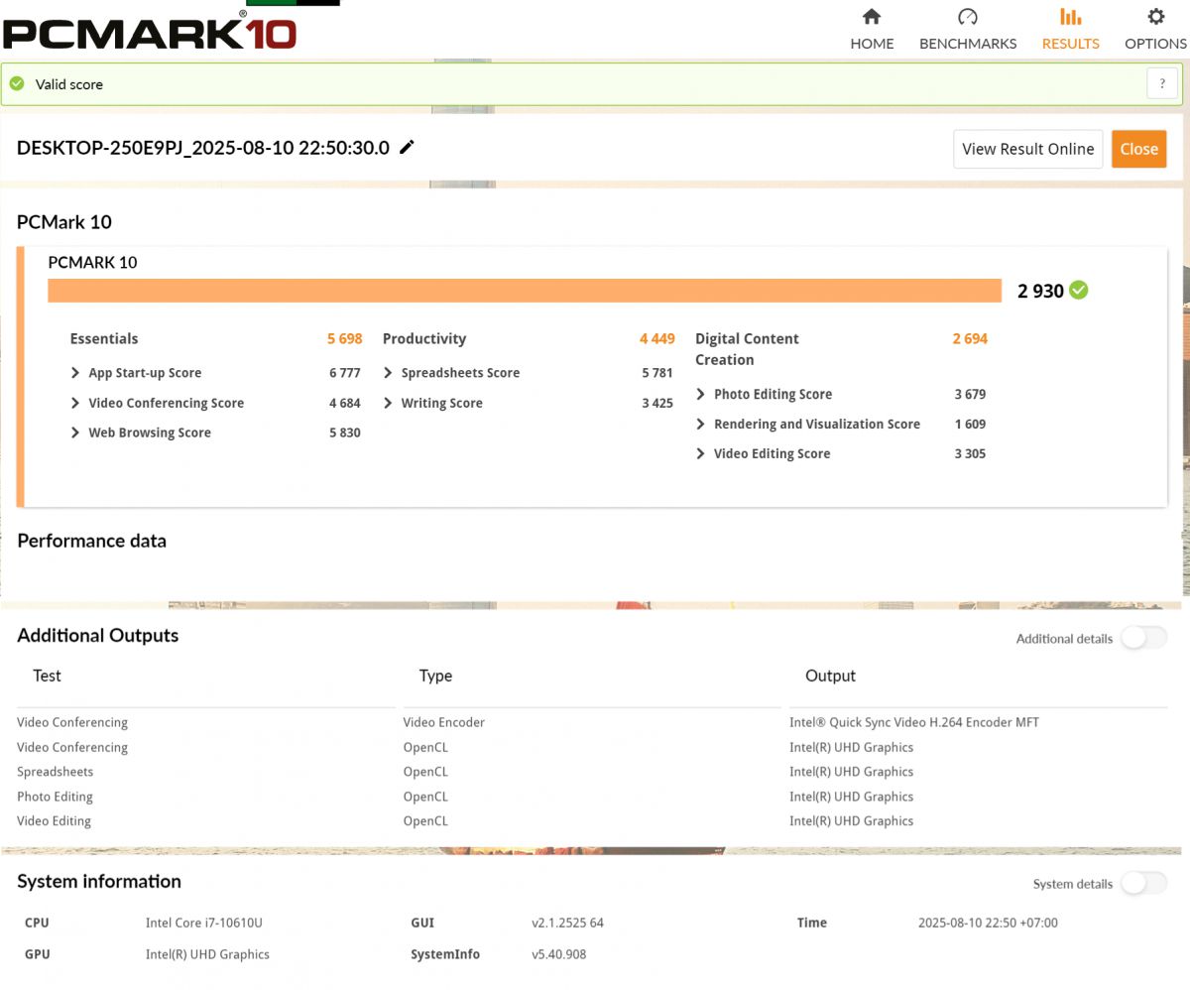Expand Rendering and Visualization Score
This screenshot has height=990, width=1190.
click(701, 424)
